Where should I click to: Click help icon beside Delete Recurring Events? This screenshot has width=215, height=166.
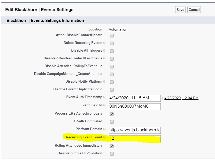(104, 43)
